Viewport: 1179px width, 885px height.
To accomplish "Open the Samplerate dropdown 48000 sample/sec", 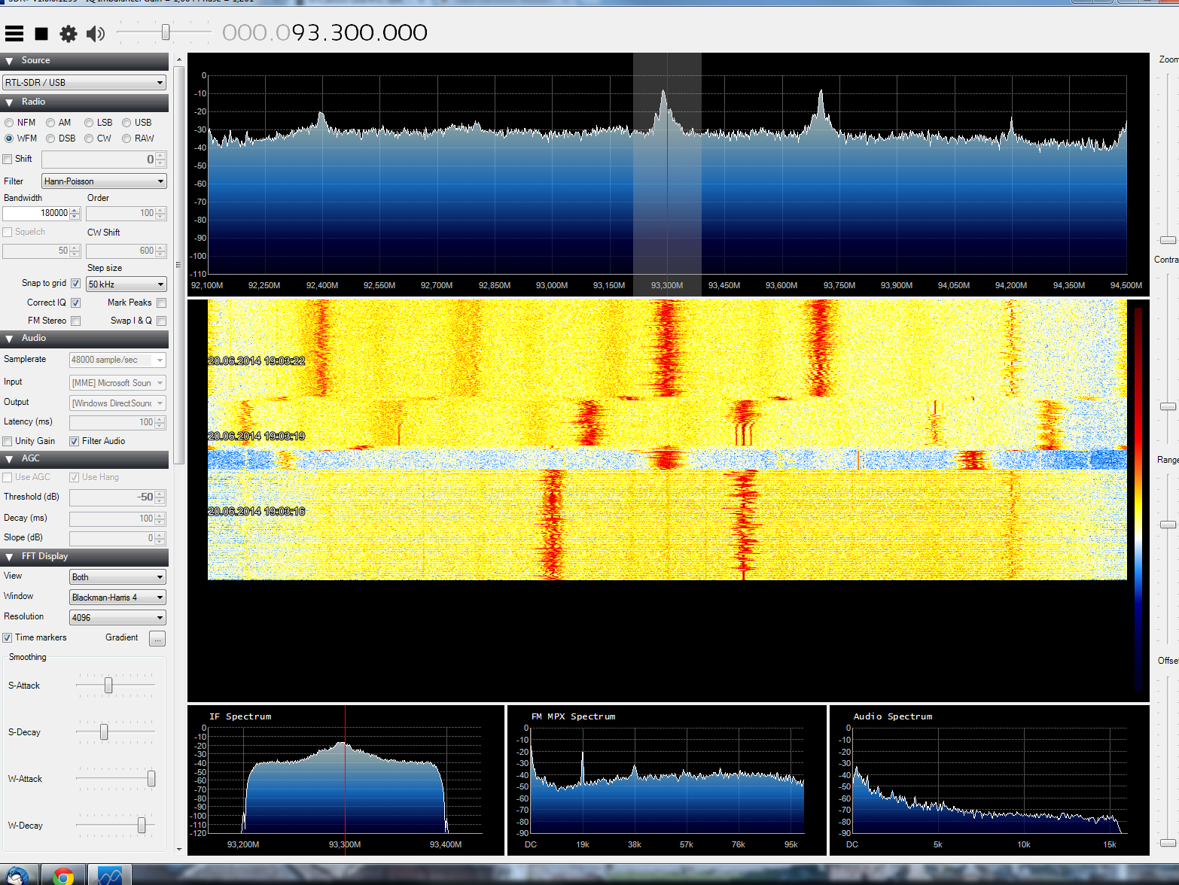I will tap(117, 360).
